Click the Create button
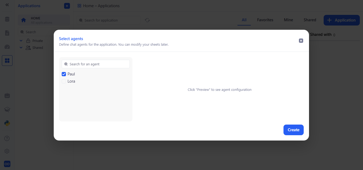 click(293, 130)
